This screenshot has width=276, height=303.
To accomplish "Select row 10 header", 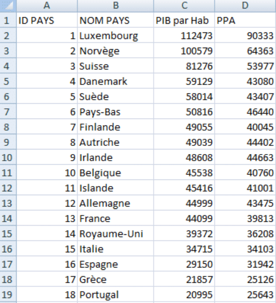I will pos(8,157).
